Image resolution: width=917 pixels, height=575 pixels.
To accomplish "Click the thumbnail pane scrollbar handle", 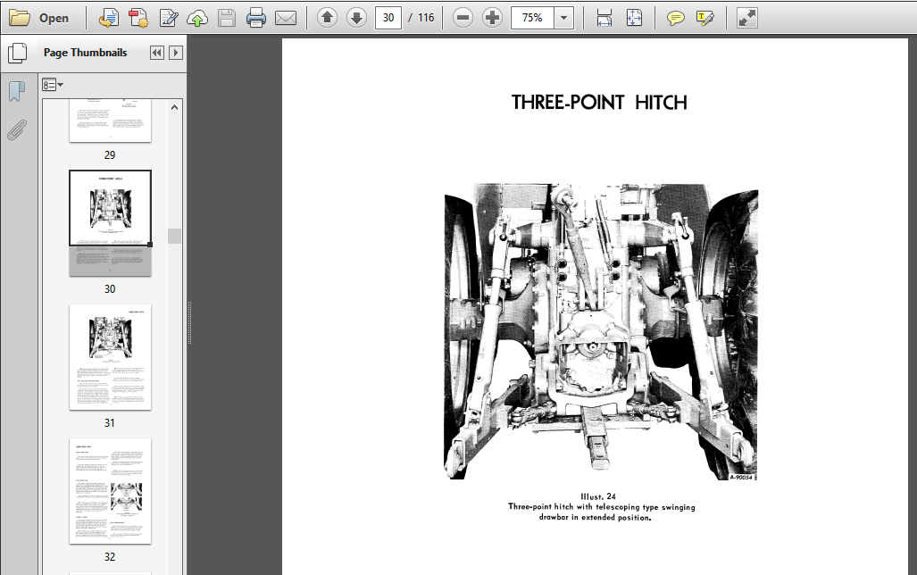I will [174, 236].
